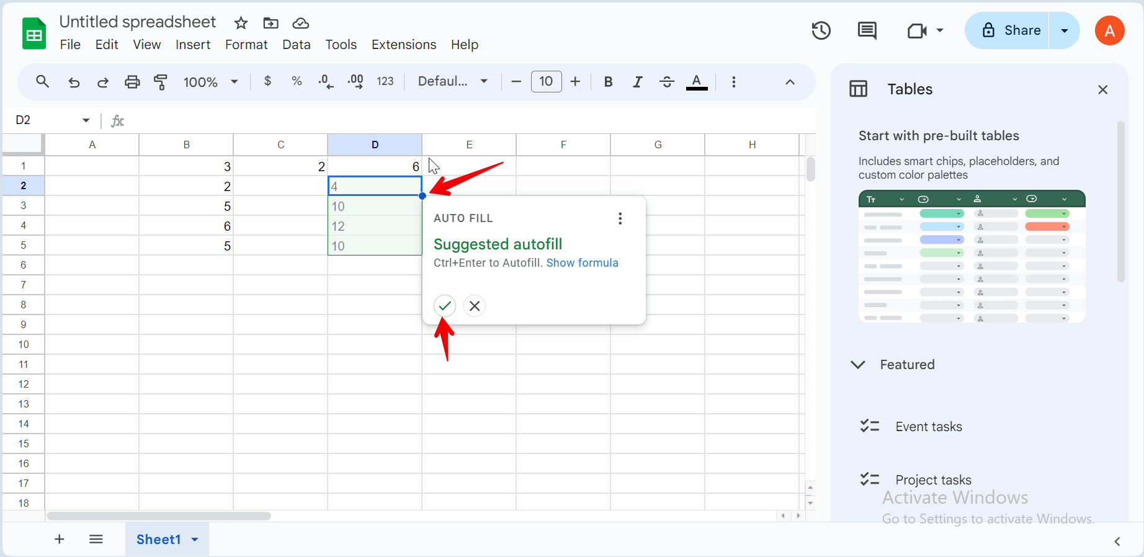Viewport: 1144px width, 557px height.
Task: Open the comments icon
Action: coord(867,30)
